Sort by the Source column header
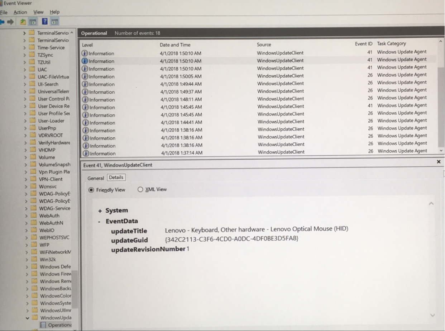Screen dimensions: 445x331 (264, 45)
